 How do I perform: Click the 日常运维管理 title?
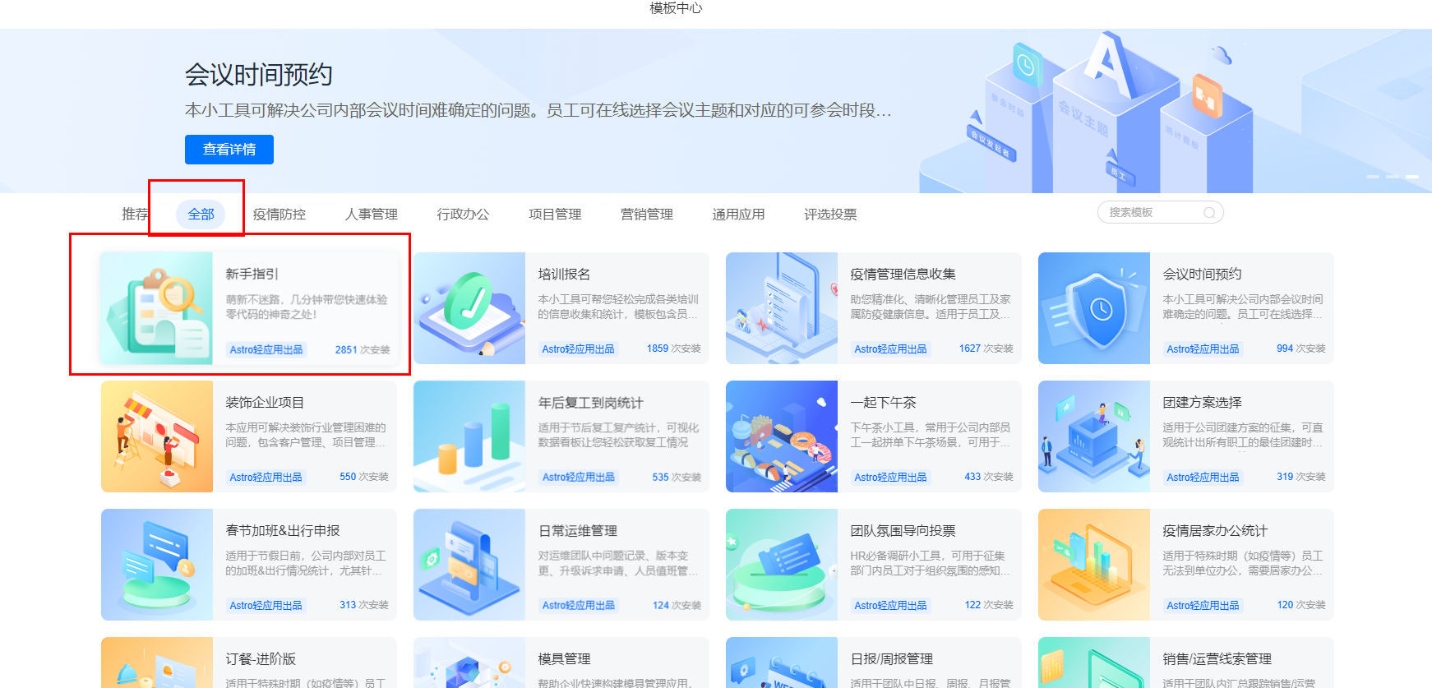578,531
